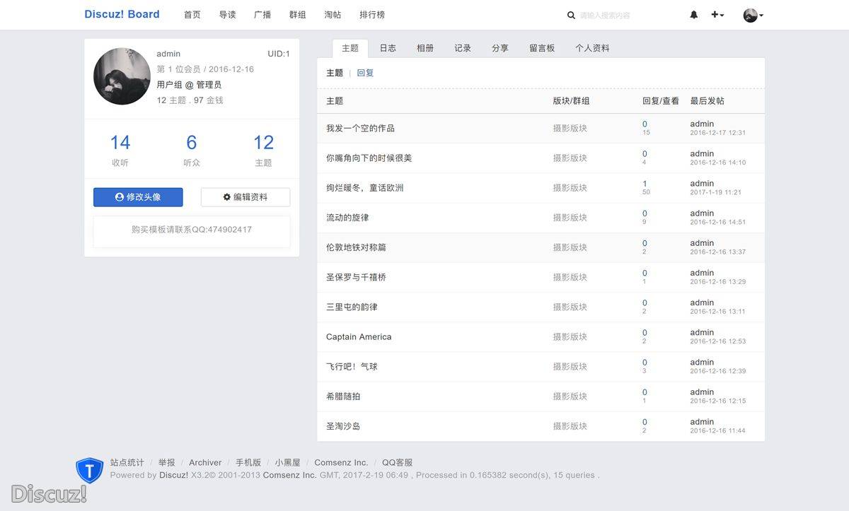The image size is (849, 511).
Task: Switch to the 日志 tab
Action: (388, 48)
